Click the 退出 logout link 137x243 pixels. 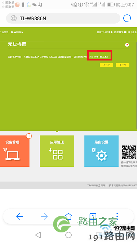click(134, 32)
